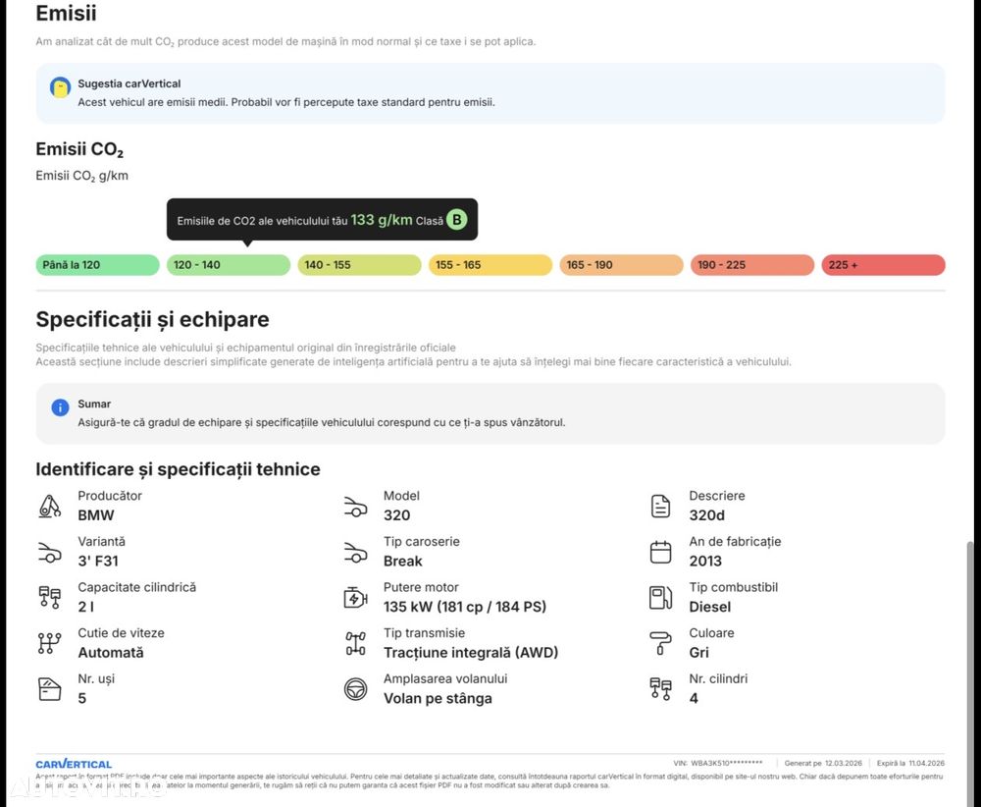Click the '2 l' engine capacity value
This screenshot has width=981, height=807.
click(x=85, y=607)
